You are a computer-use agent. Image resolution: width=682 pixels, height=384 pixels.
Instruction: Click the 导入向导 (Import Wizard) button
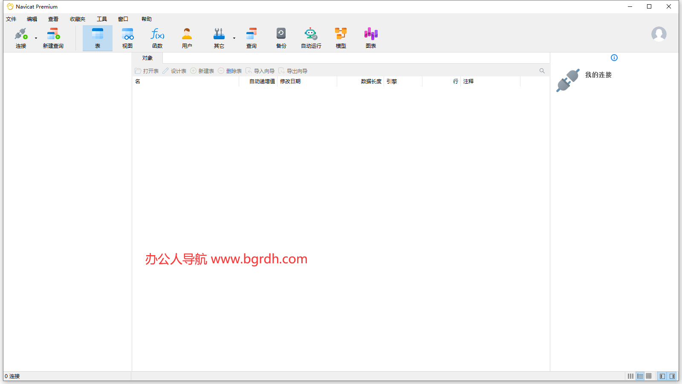tap(260, 71)
